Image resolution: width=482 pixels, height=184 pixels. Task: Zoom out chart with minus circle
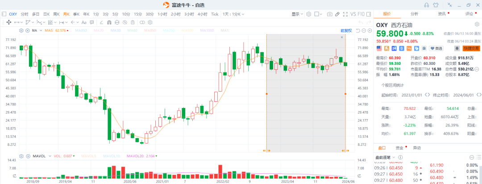[363, 30]
